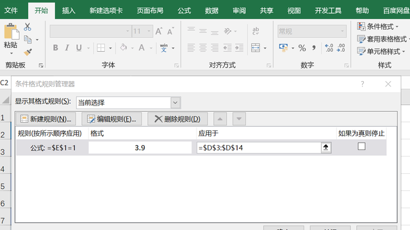Image resolution: width=410 pixels, height=230 pixels.
Task: Open the 文件 tab
Action: [11, 10]
